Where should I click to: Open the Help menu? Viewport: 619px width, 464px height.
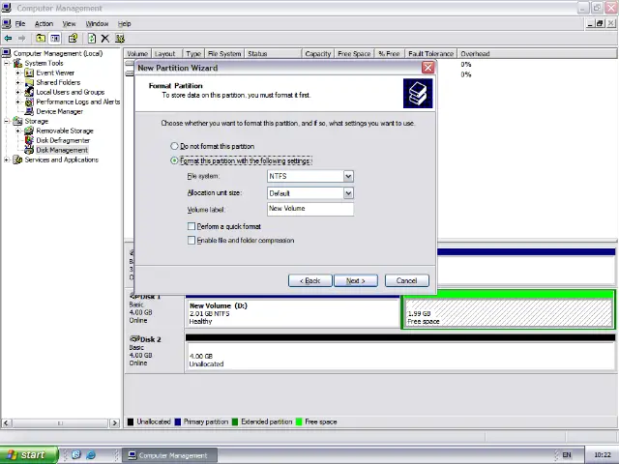tap(125, 23)
